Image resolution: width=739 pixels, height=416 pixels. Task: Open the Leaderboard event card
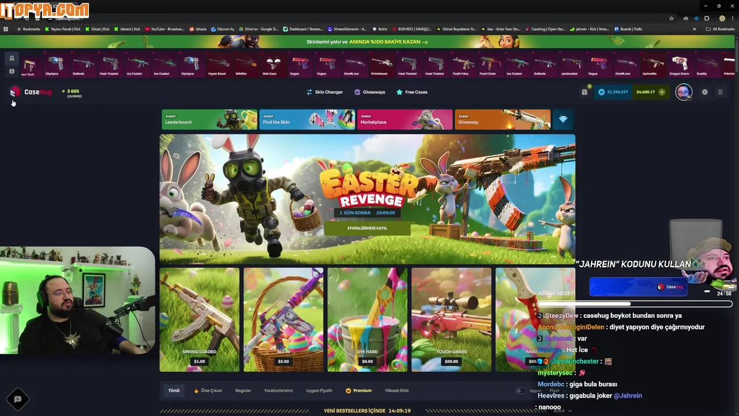[210, 120]
